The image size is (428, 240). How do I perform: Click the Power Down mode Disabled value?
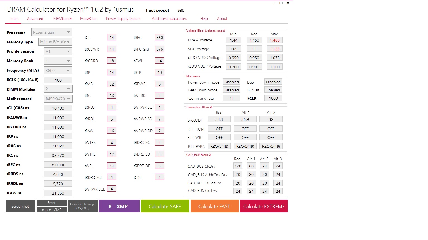232,82
